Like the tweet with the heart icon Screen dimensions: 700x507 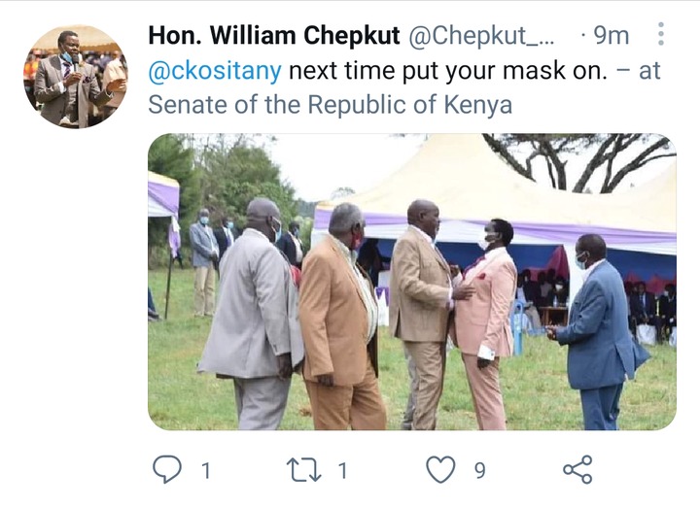(x=440, y=469)
